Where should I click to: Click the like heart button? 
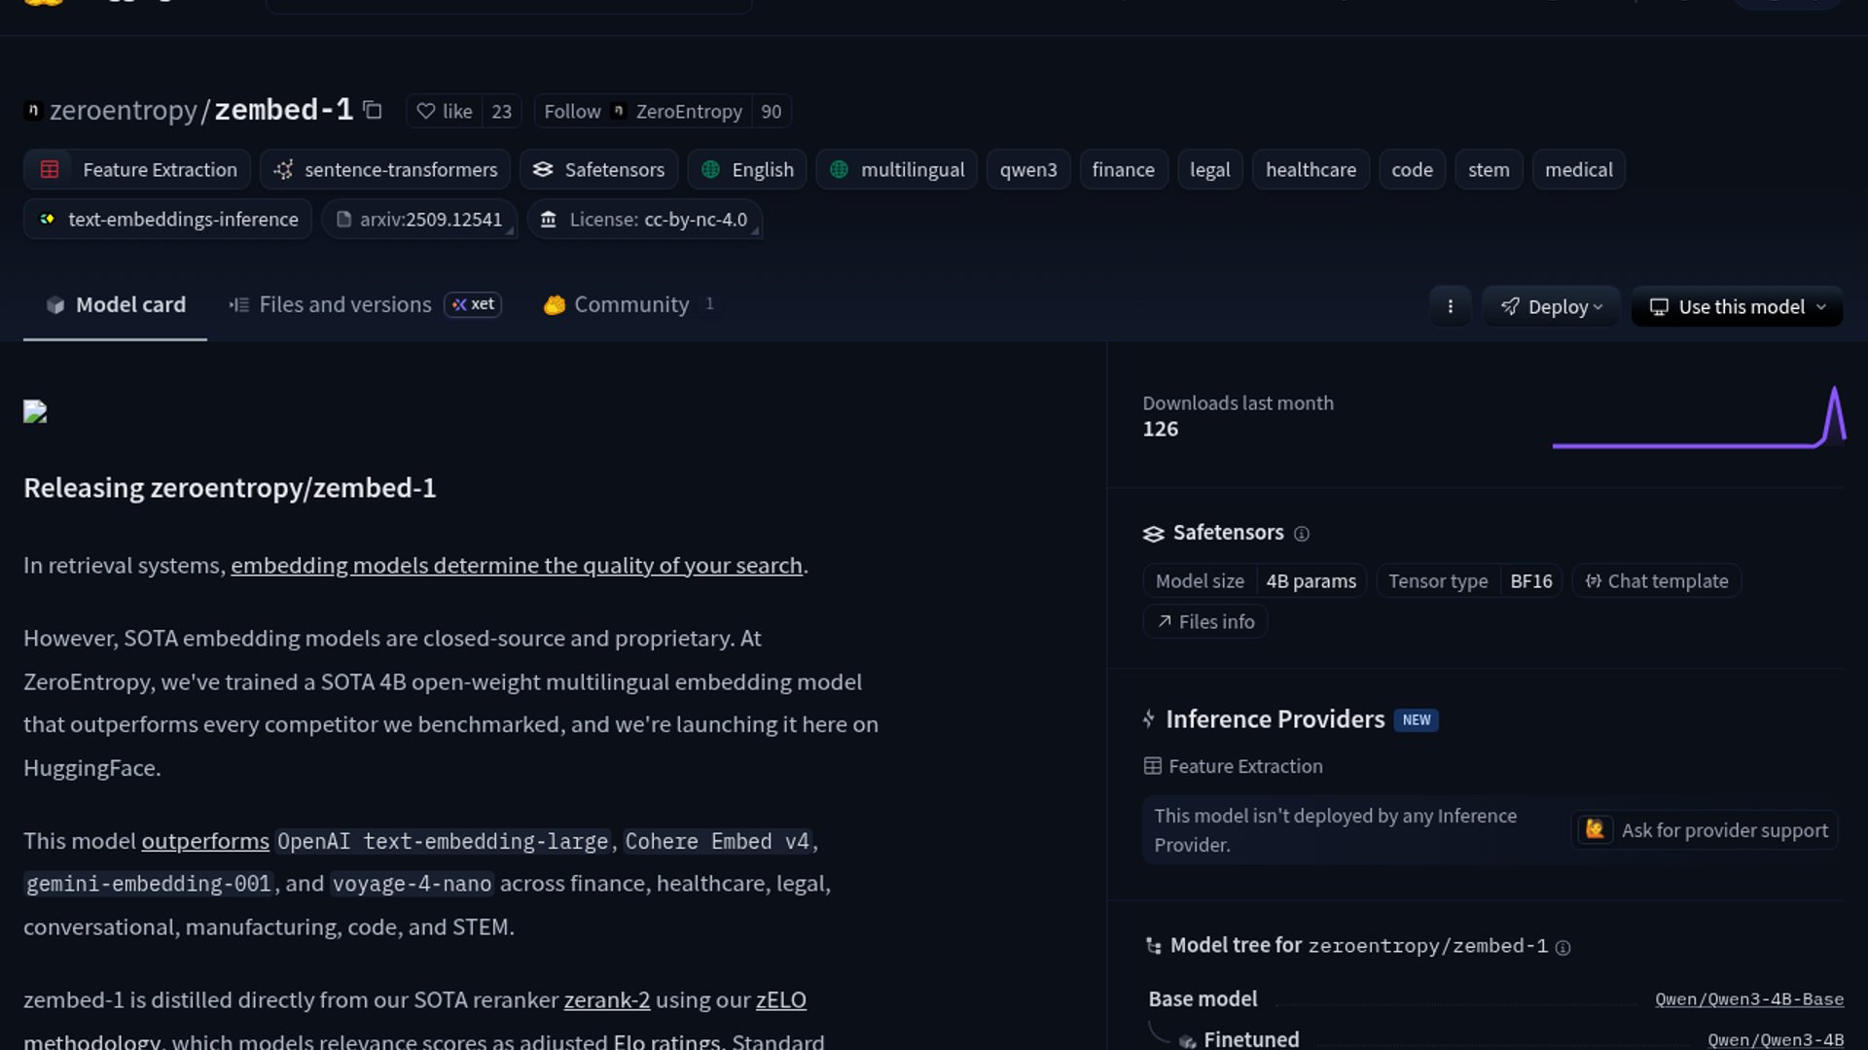point(445,112)
